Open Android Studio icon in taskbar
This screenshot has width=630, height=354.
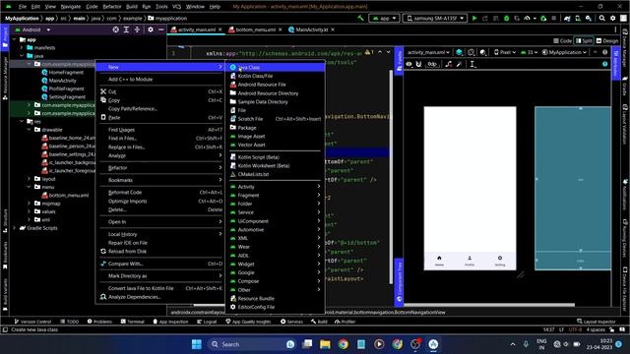coord(433,344)
